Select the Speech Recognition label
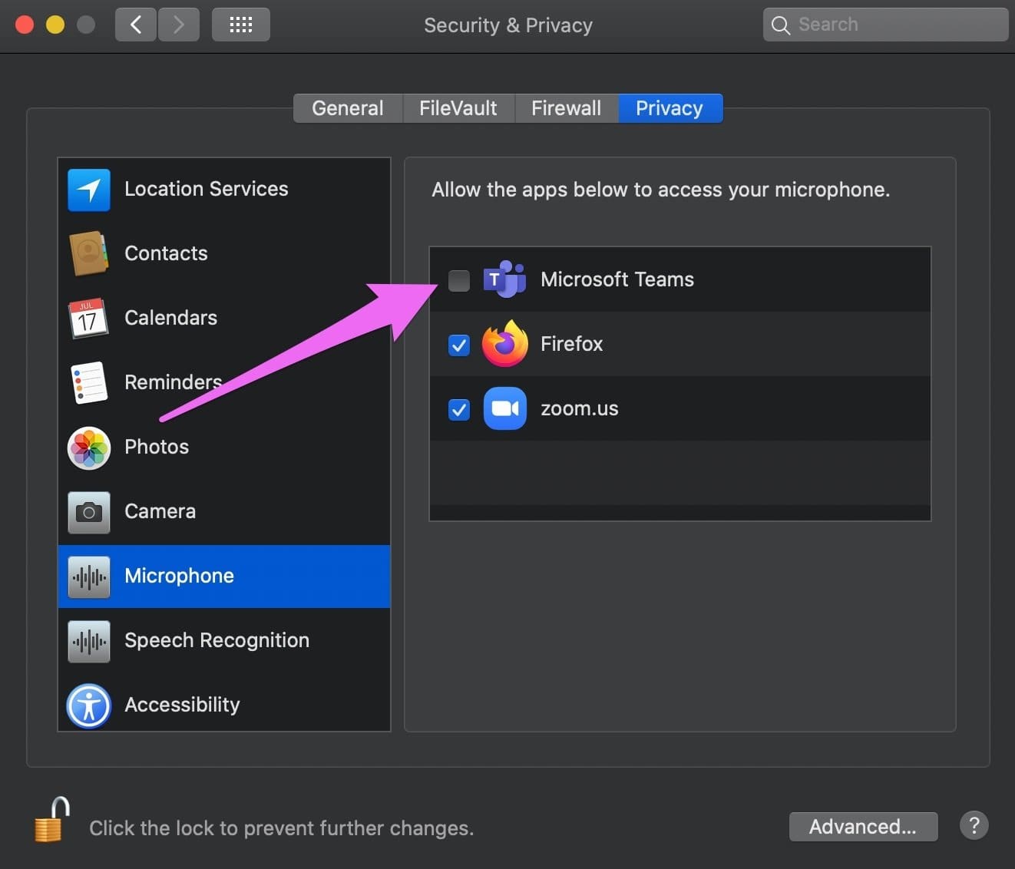Image resolution: width=1015 pixels, height=869 pixels. pyautogui.click(x=217, y=640)
